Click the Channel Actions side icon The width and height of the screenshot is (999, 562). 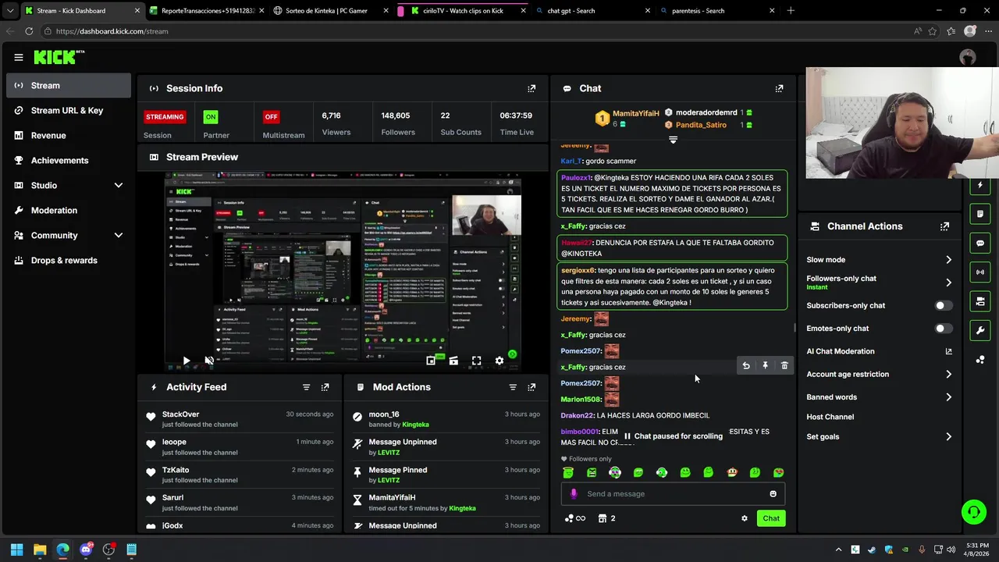pyautogui.click(x=980, y=301)
